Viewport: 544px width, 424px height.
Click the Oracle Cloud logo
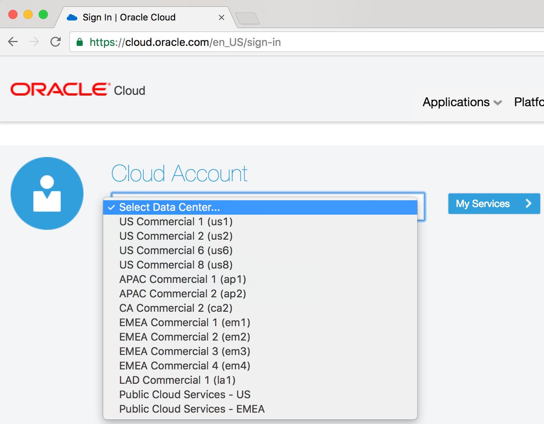tap(78, 90)
